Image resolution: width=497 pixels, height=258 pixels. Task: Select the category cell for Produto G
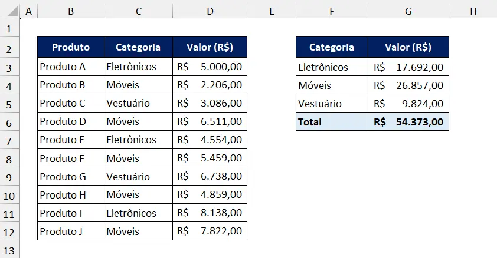pyautogui.click(x=138, y=177)
